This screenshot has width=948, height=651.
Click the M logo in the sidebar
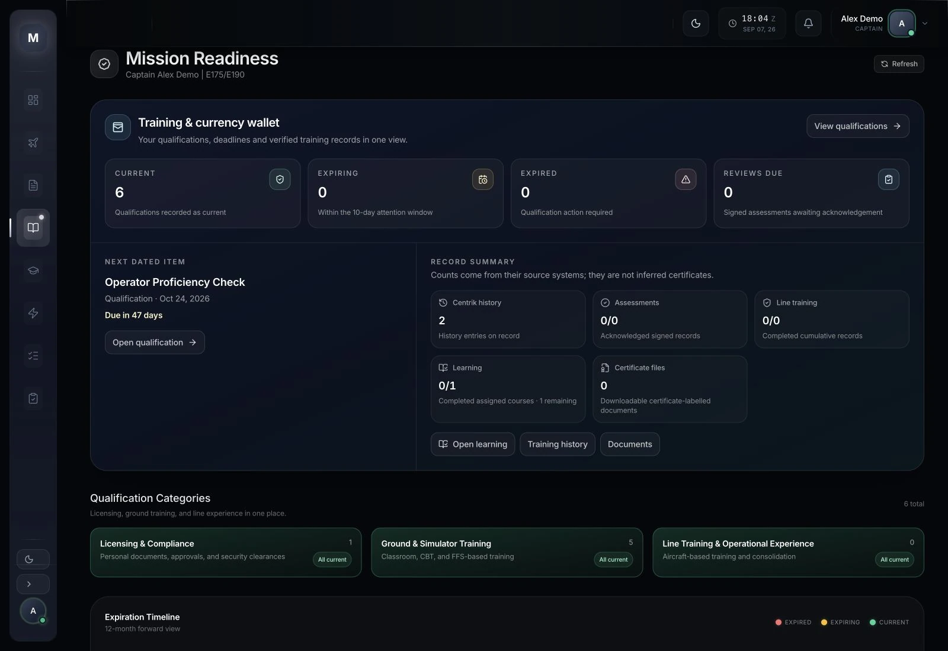coord(33,38)
